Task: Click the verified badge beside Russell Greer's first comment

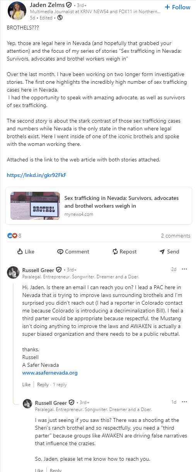Action: click(x=59, y=270)
